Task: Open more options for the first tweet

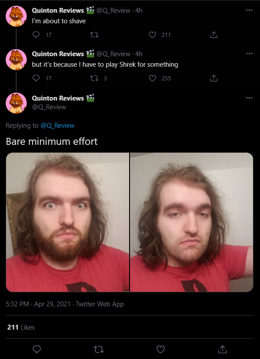Action: [249, 10]
